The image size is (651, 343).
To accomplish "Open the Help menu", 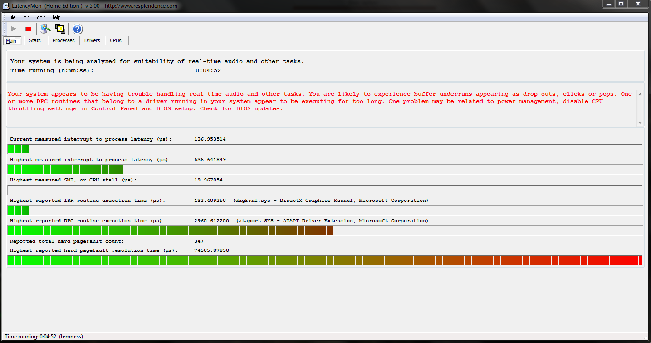I will (x=55, y=17).
